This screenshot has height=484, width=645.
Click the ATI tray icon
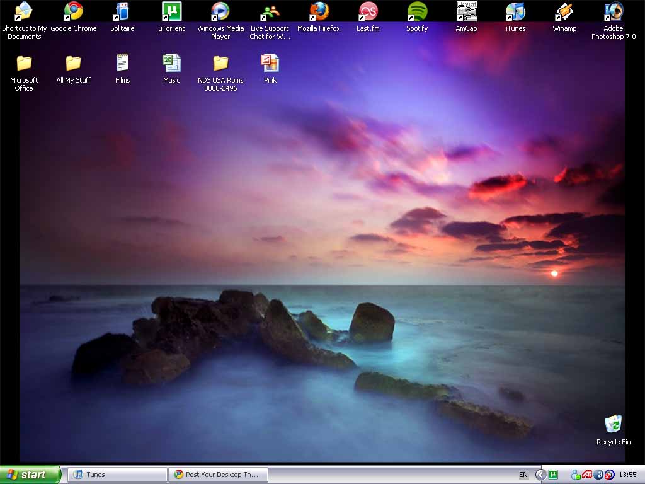tap(587, 475)
